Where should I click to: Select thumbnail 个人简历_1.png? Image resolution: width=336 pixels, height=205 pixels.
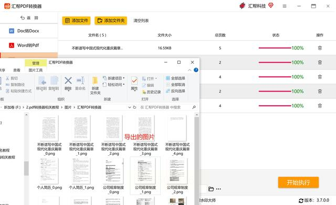[x=81, y=174]
